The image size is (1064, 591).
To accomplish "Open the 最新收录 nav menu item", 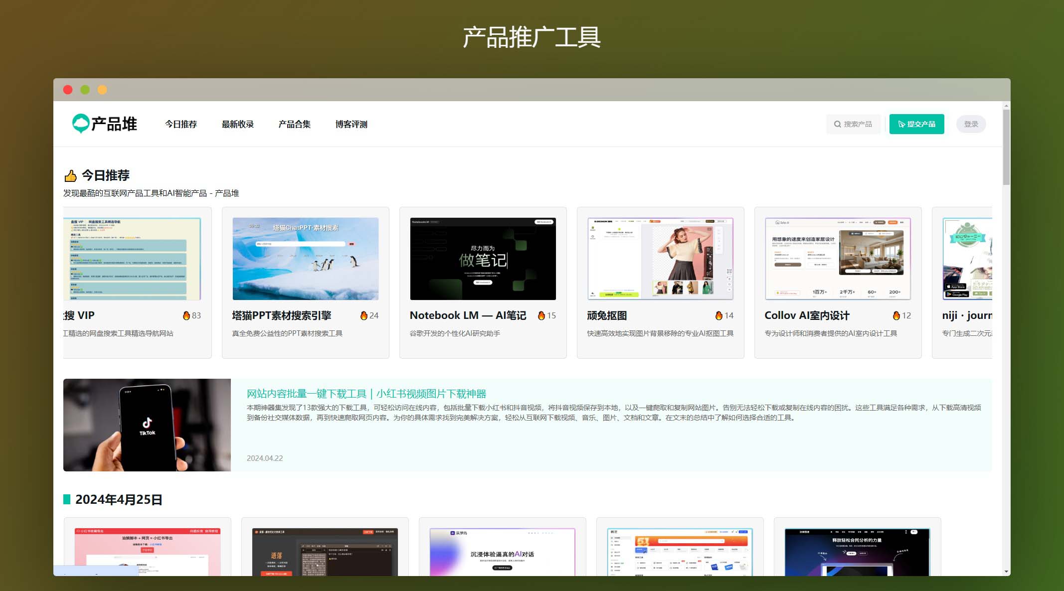I will click(x=238, y=124).
